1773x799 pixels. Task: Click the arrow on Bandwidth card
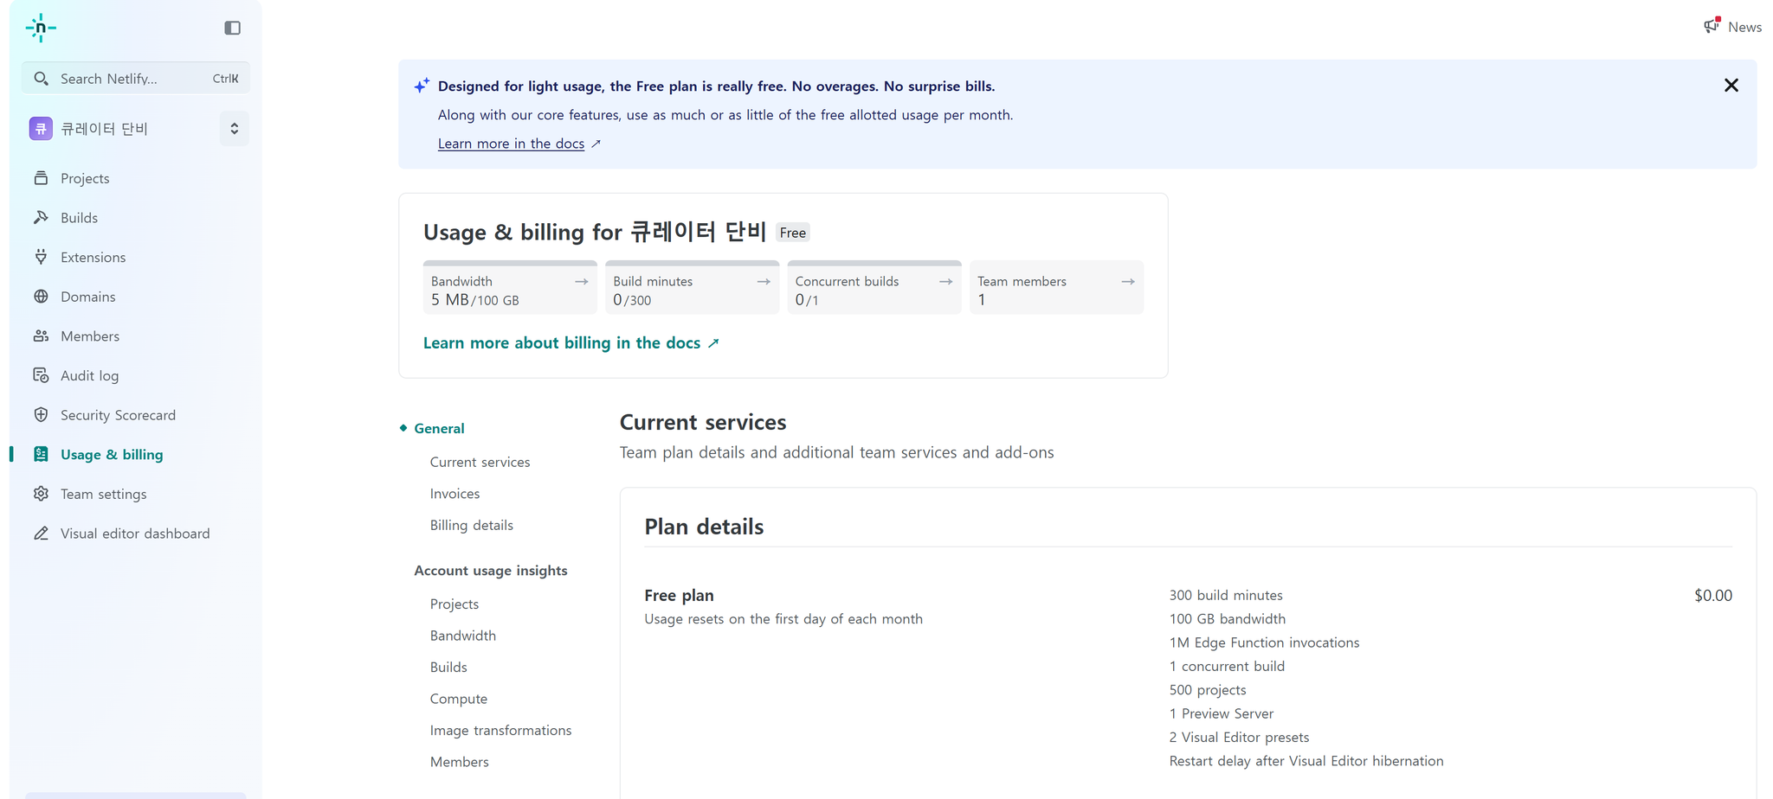582,282
